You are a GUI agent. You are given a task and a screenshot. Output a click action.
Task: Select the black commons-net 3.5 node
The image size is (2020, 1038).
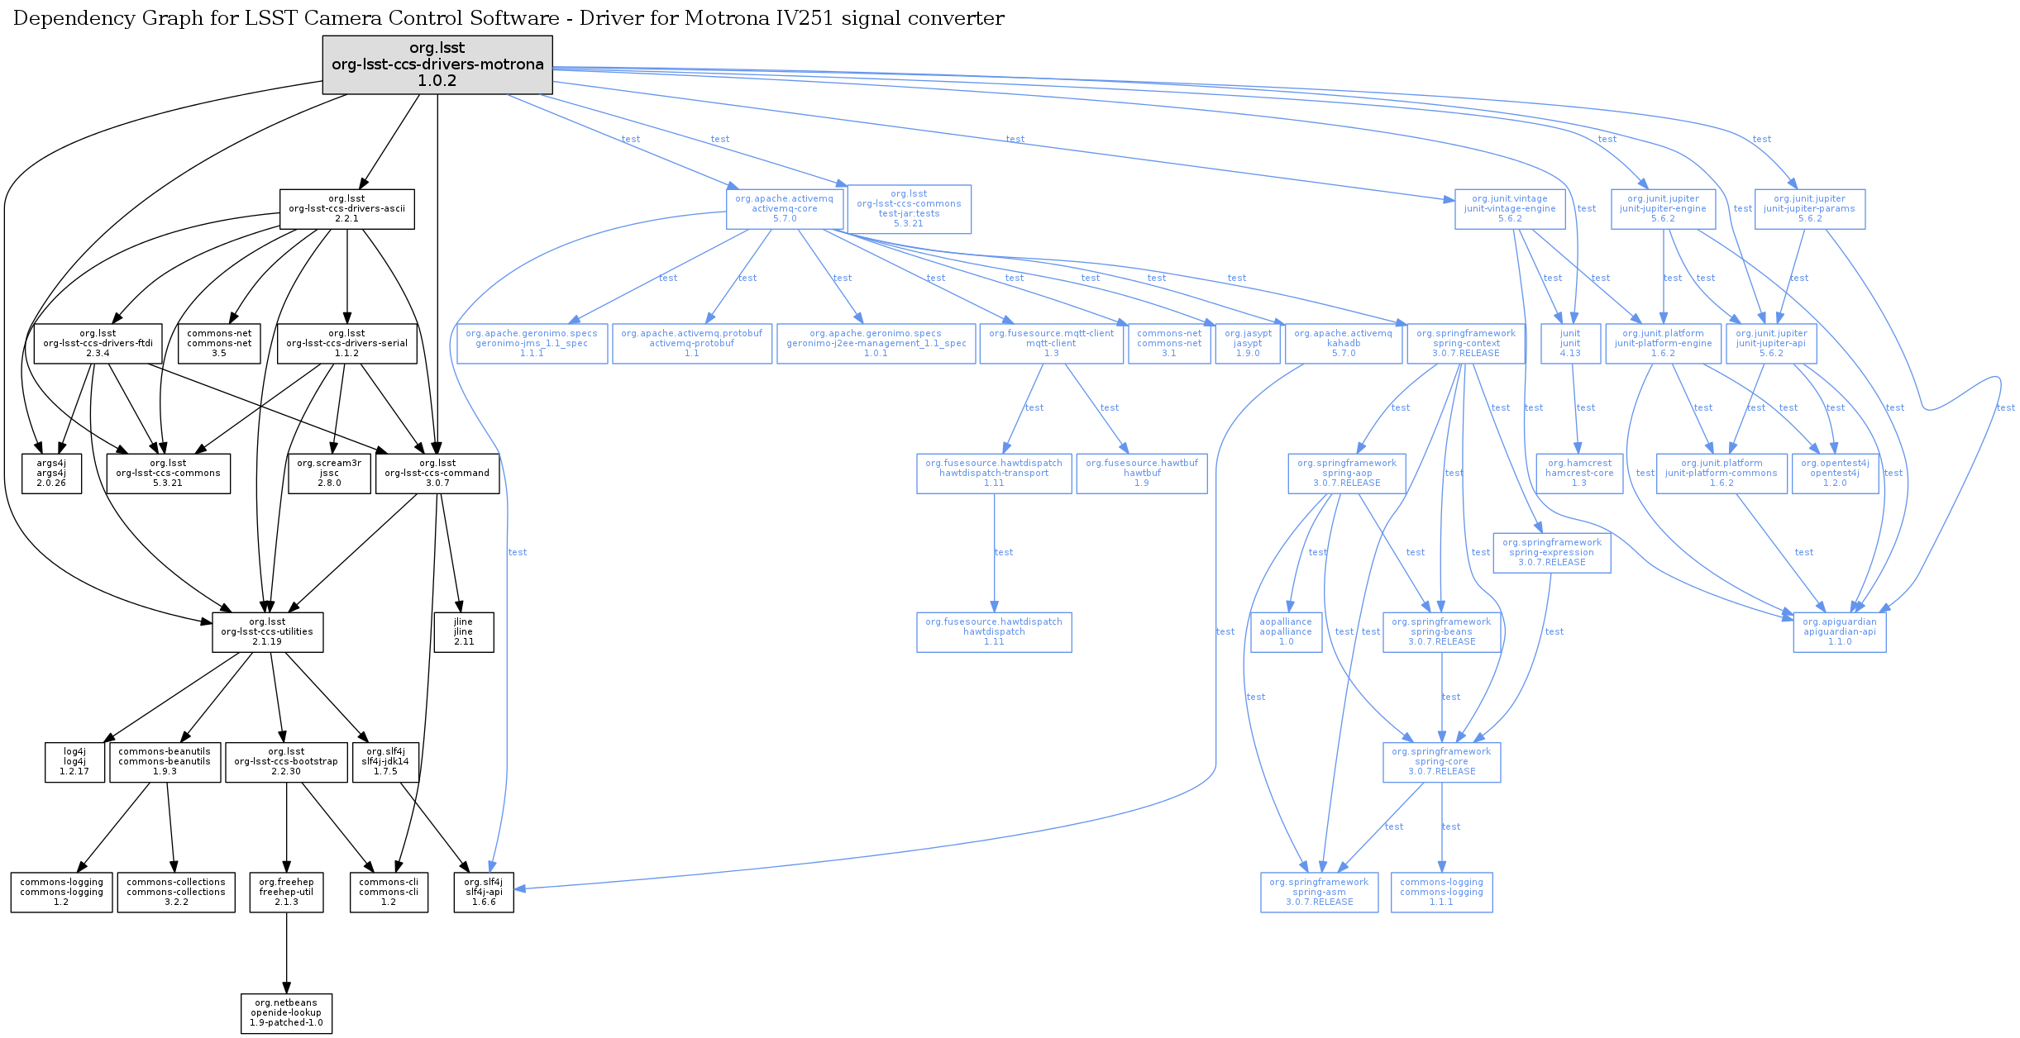pos(219,344)
